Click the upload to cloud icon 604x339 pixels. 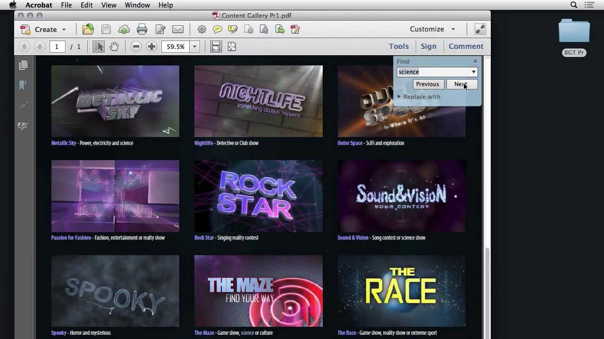pyautogui.click(x=124, y=29)
